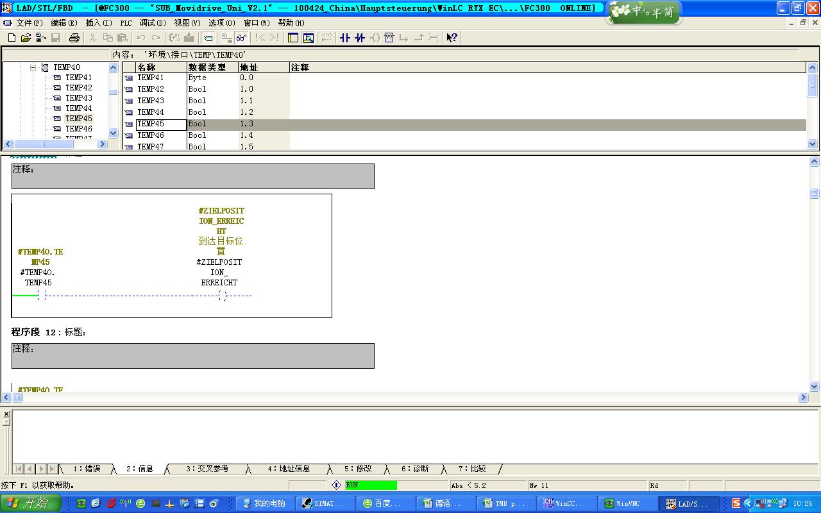Open the 选项(O) menu
This screenshot has width=821, height=513.
[222, 22]
